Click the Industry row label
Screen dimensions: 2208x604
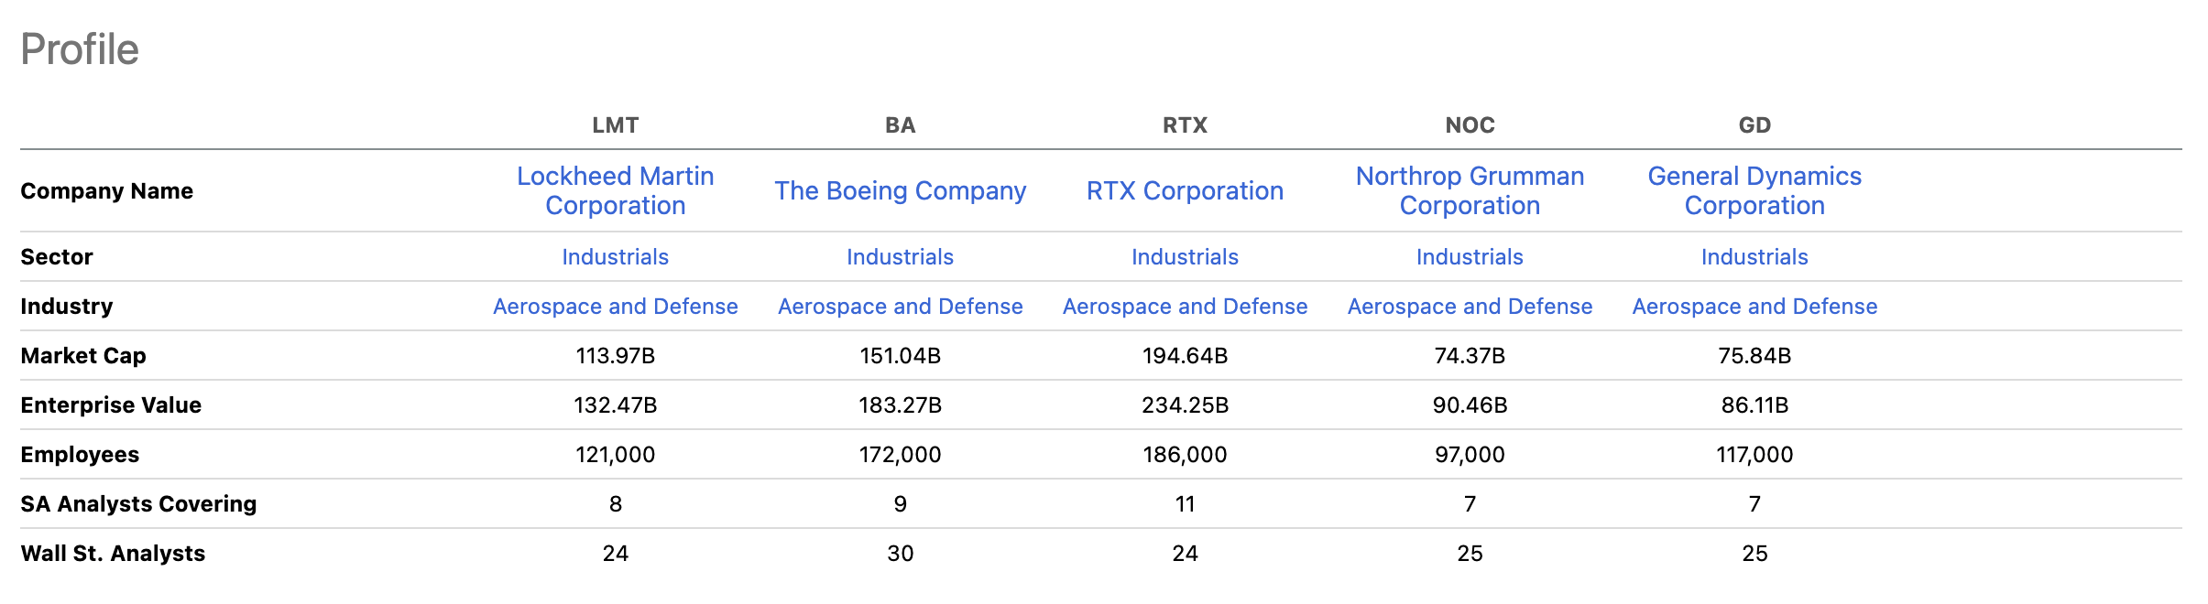click(x=67, y=307)
